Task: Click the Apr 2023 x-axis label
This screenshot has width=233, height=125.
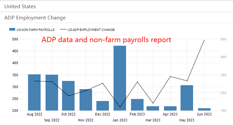Action: click(x=170, y=114)
